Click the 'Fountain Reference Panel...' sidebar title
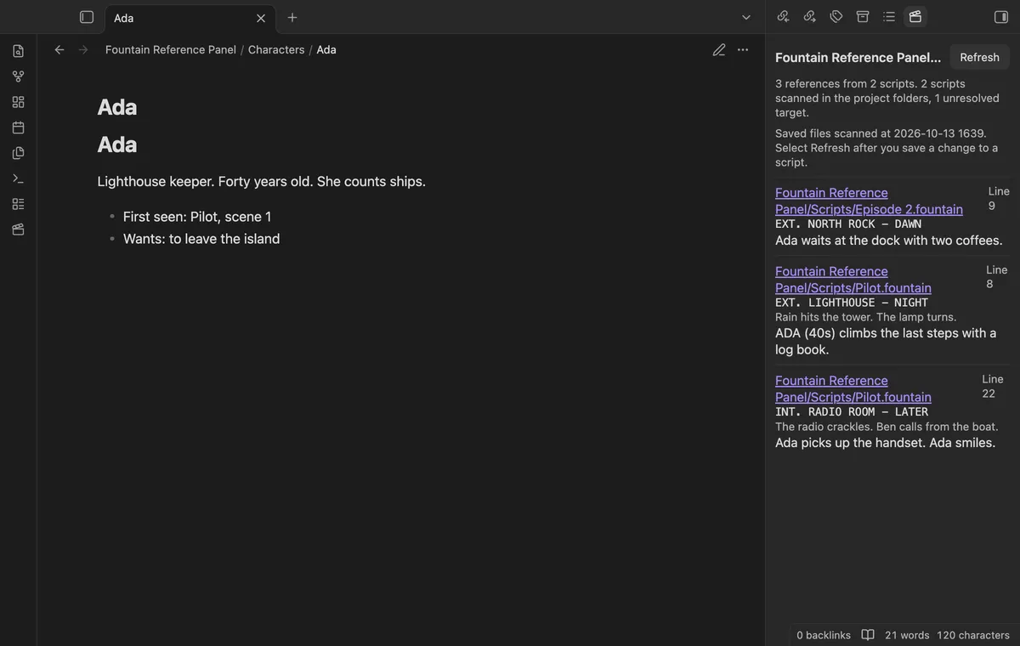This screenshot has height=646, width=1020. pyautogui.click(x=858, y=58)
